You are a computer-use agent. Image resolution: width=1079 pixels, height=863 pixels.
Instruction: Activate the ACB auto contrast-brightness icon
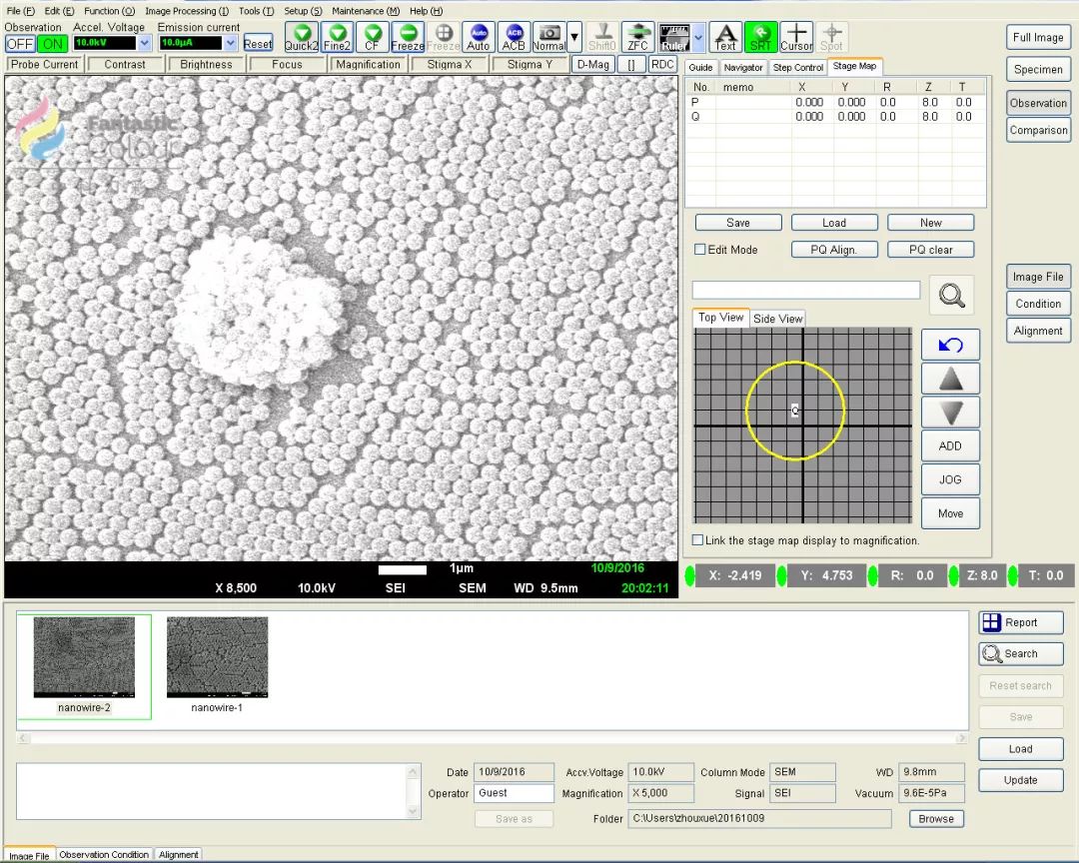[514, 38]
